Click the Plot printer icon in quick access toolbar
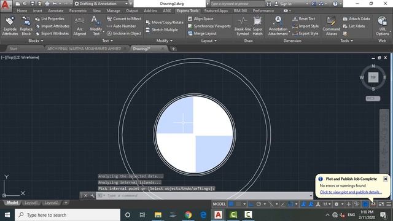 click(47, 4)
